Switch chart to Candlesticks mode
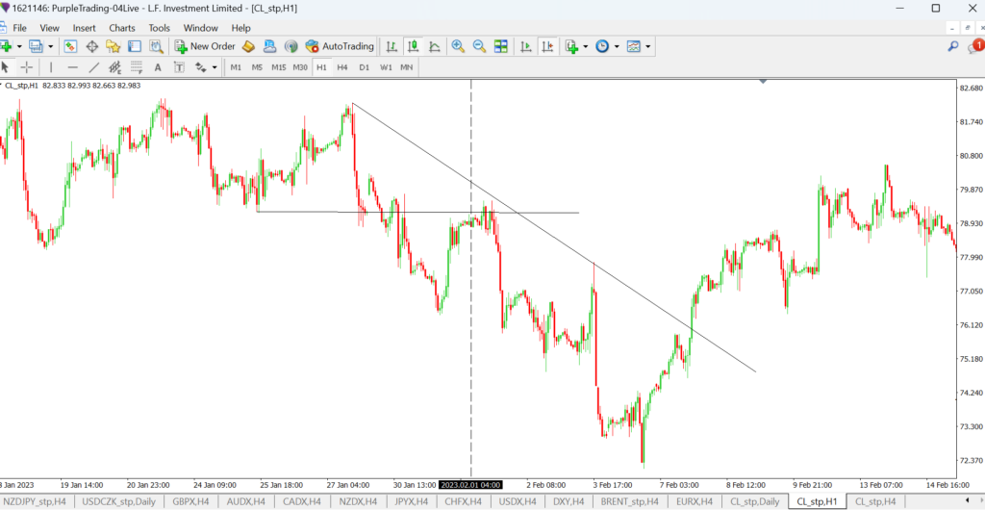Image resolution: width=985 pixels, height=510 pixels. 413,46
